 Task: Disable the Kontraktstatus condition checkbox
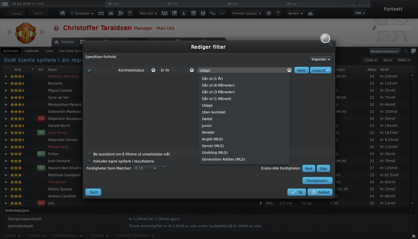click(x=89, y=70)
